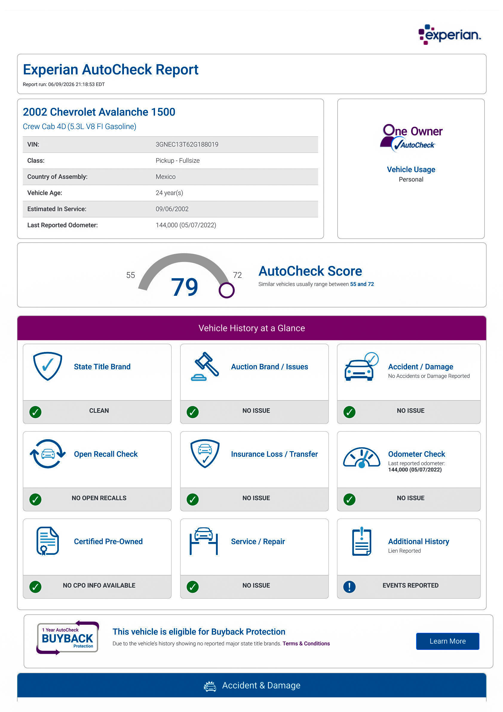This screenshot has height=712, width=503.
Task: Open the Terms & Conditions link
Action: pyautogui.click(x=306, y=644)
